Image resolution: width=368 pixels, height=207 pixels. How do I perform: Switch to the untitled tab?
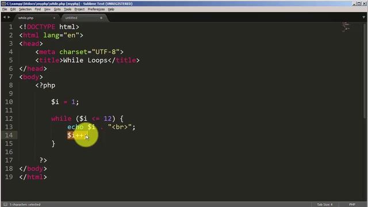pyautogui.click(x=71, y=18)
